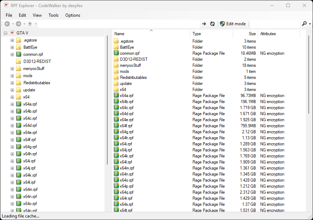The height and width of the screenshot is (220, 313).
Task: Click the common.rpf package icon in tree
Action: (x=19, y=54)
